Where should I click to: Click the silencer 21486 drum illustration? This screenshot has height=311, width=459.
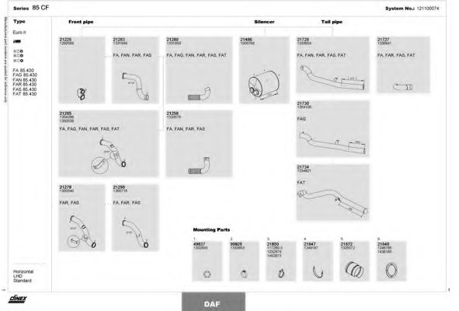point(264,84)
